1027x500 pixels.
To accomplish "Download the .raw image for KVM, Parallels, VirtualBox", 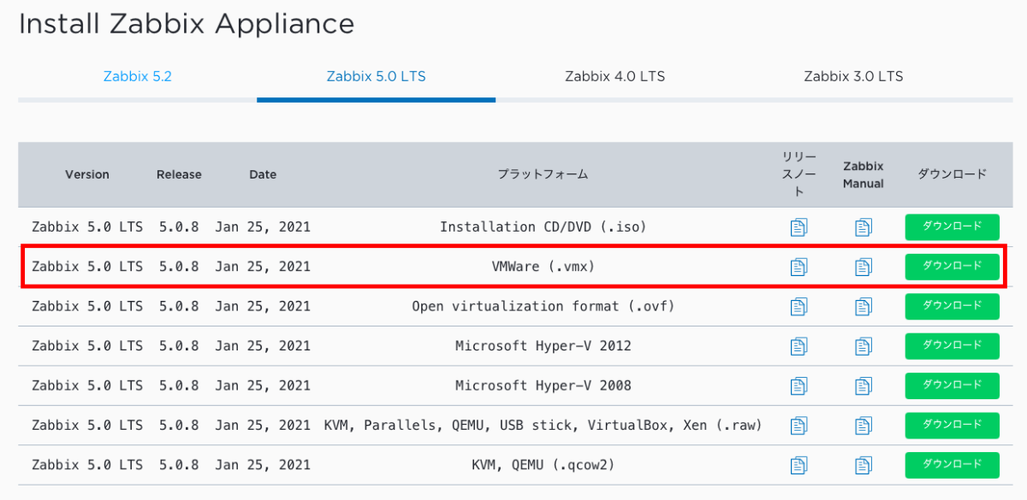I will (x=953, y=426).
